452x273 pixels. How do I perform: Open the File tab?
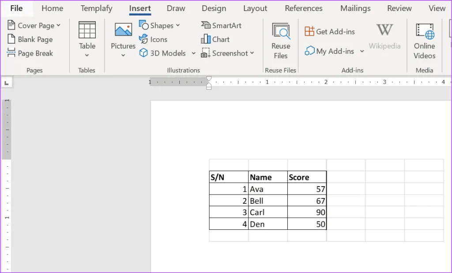16,8
